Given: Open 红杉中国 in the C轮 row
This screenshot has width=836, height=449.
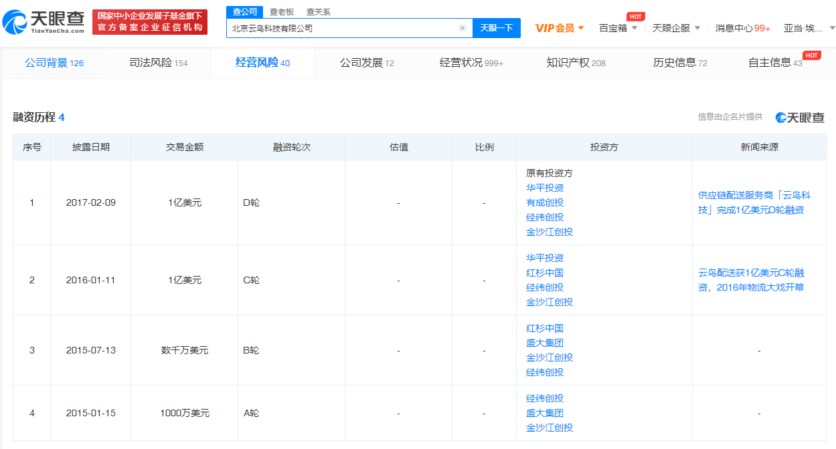Looking at the screenshot, I should 545,273.
